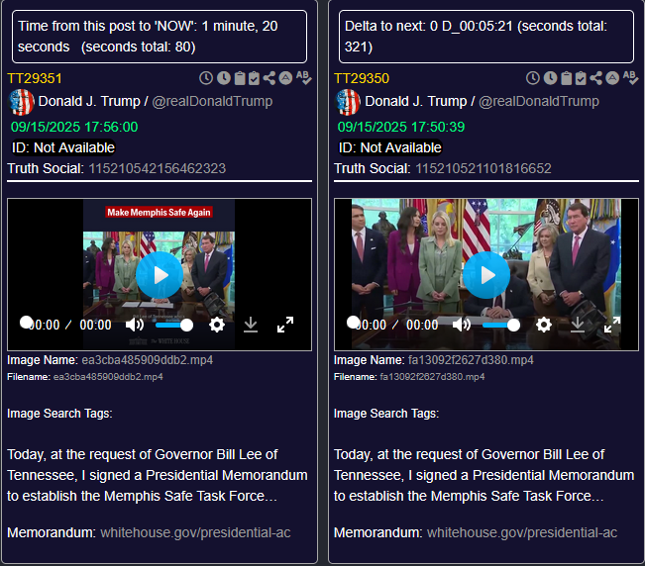Viewport: 645px width, 566px height.
Task: Click clipboard-check icon on post TT29351
Action: point(255,78)
